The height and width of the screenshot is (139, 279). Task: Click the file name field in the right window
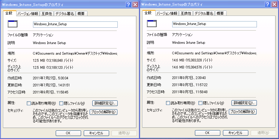(214, 24)
